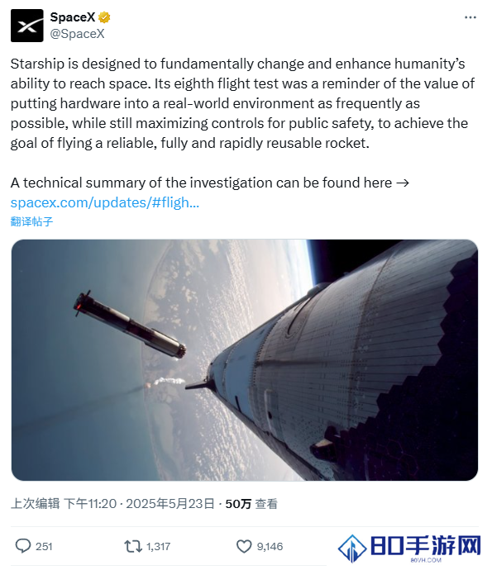Screen dimensions: 492x570
Task: Click the 50万 查看 view count
Action: [251, 504]
